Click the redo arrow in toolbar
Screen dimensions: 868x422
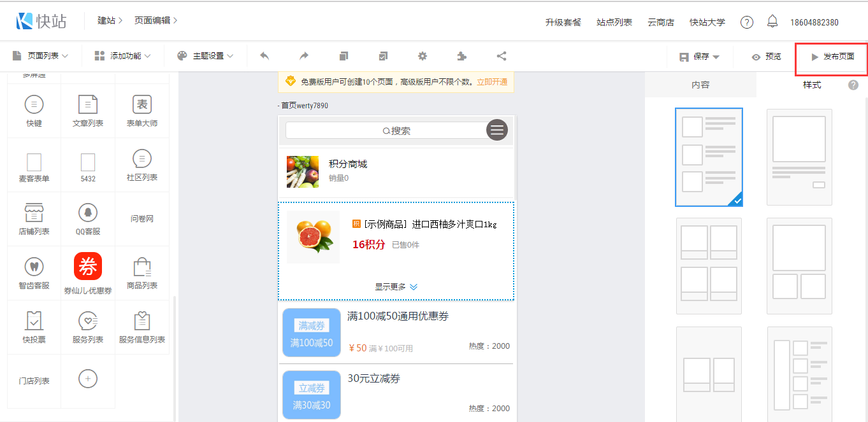[x=304, y=56]
